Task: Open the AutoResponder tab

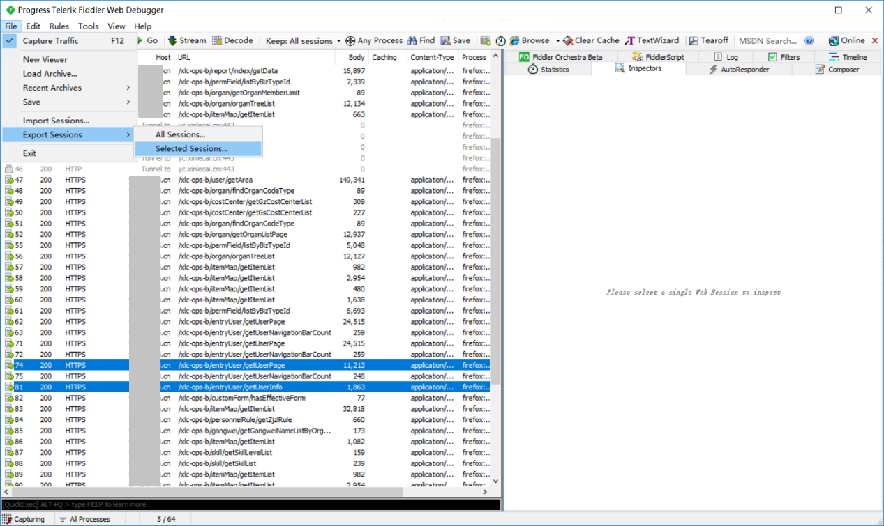Action: point(739,70)
